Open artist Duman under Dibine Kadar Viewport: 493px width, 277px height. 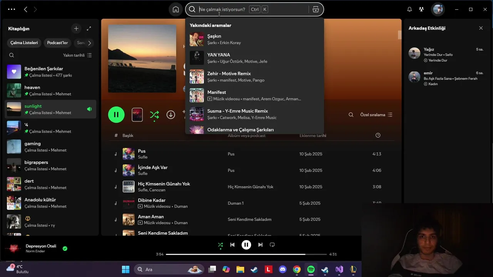pos(181,206)
